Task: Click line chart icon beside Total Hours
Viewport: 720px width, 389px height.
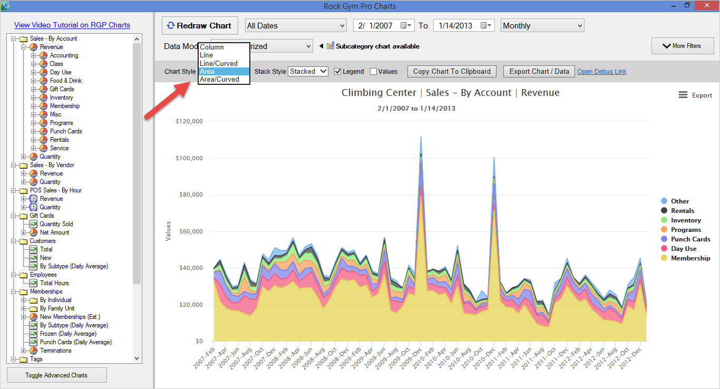Action: point(33,283)
